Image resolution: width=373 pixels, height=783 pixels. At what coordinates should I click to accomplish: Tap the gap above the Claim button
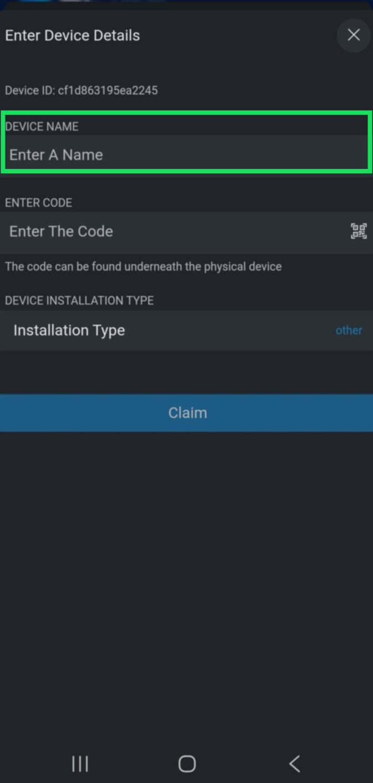pos(186,372)
